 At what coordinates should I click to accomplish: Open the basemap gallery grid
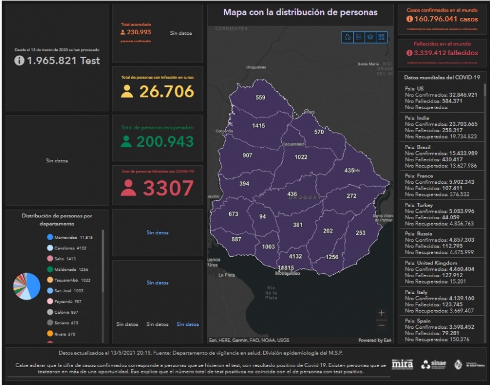(x=382, y=37)
